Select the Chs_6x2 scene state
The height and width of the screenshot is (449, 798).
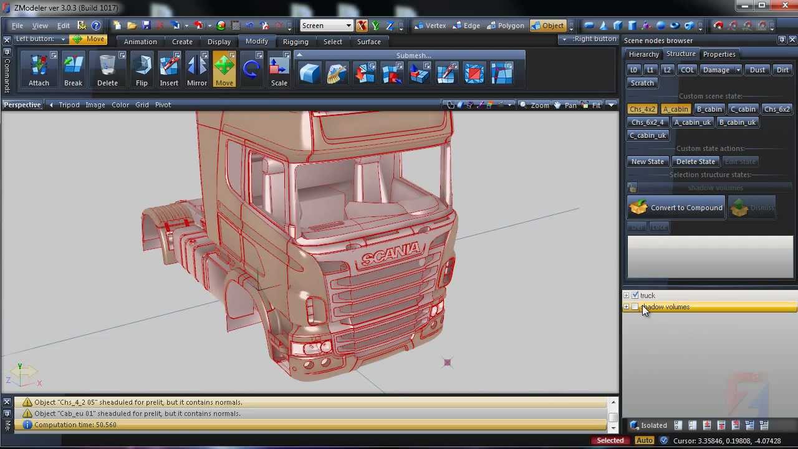[776, 109]
